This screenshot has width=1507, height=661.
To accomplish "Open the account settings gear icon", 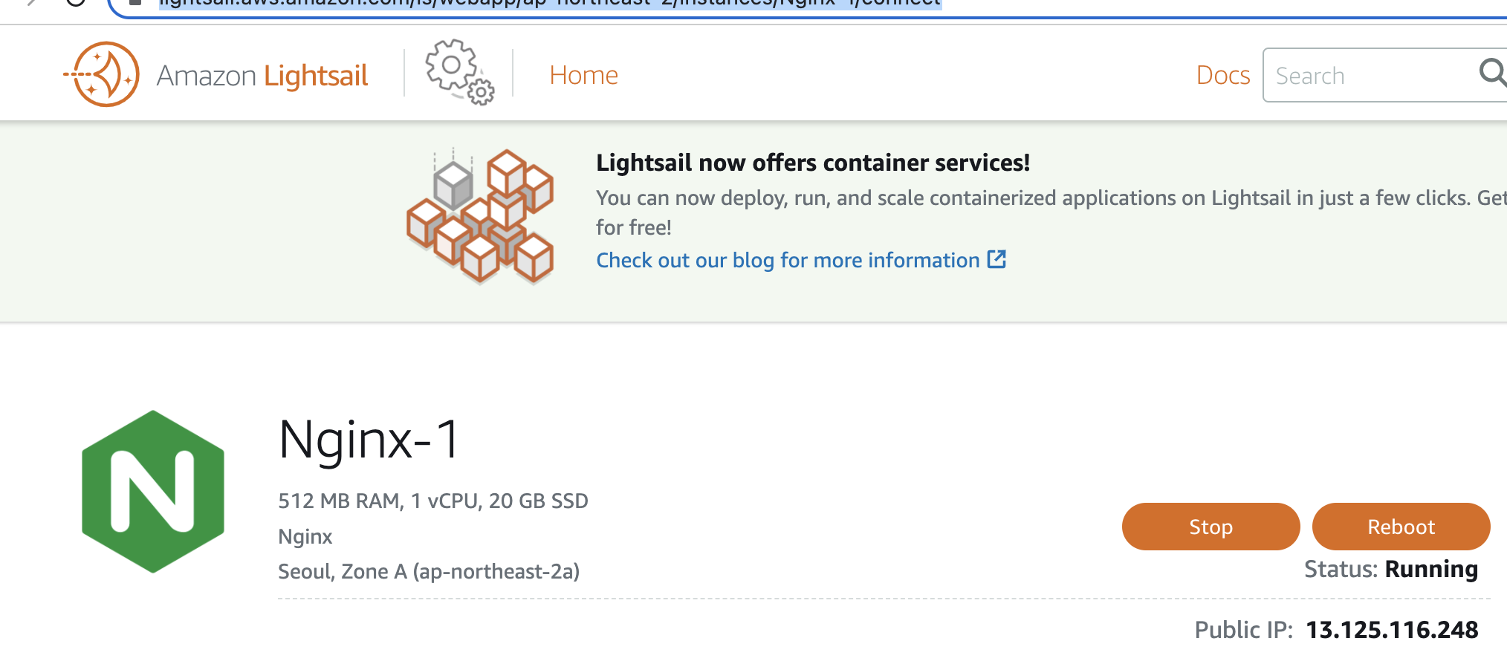I will tap(459, 72).
